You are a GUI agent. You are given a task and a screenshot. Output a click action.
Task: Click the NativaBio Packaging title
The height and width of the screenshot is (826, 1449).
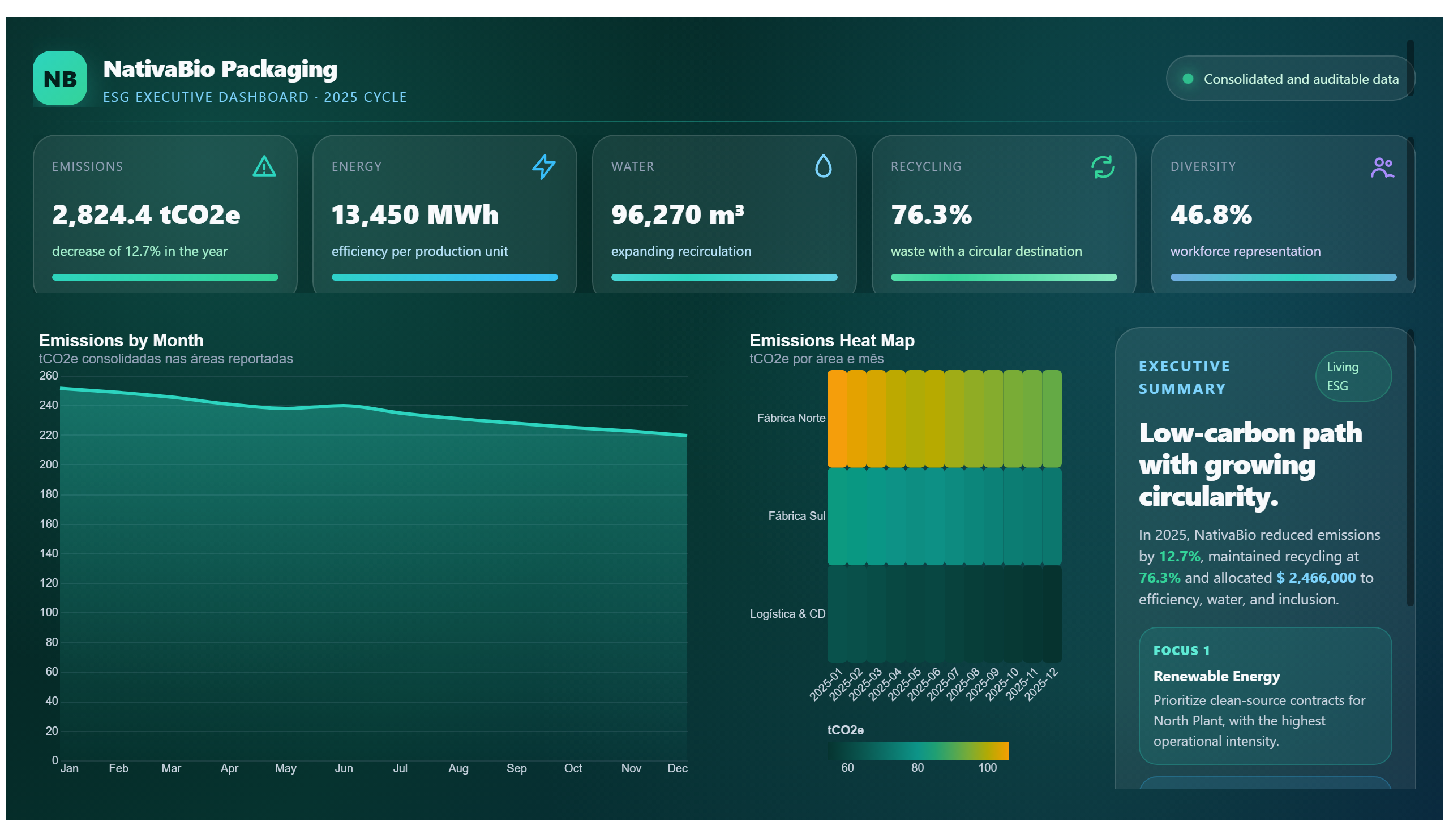point(220,69)
